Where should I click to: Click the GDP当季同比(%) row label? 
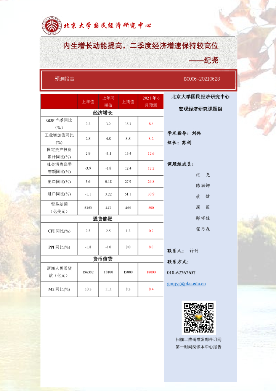point(59,124)
